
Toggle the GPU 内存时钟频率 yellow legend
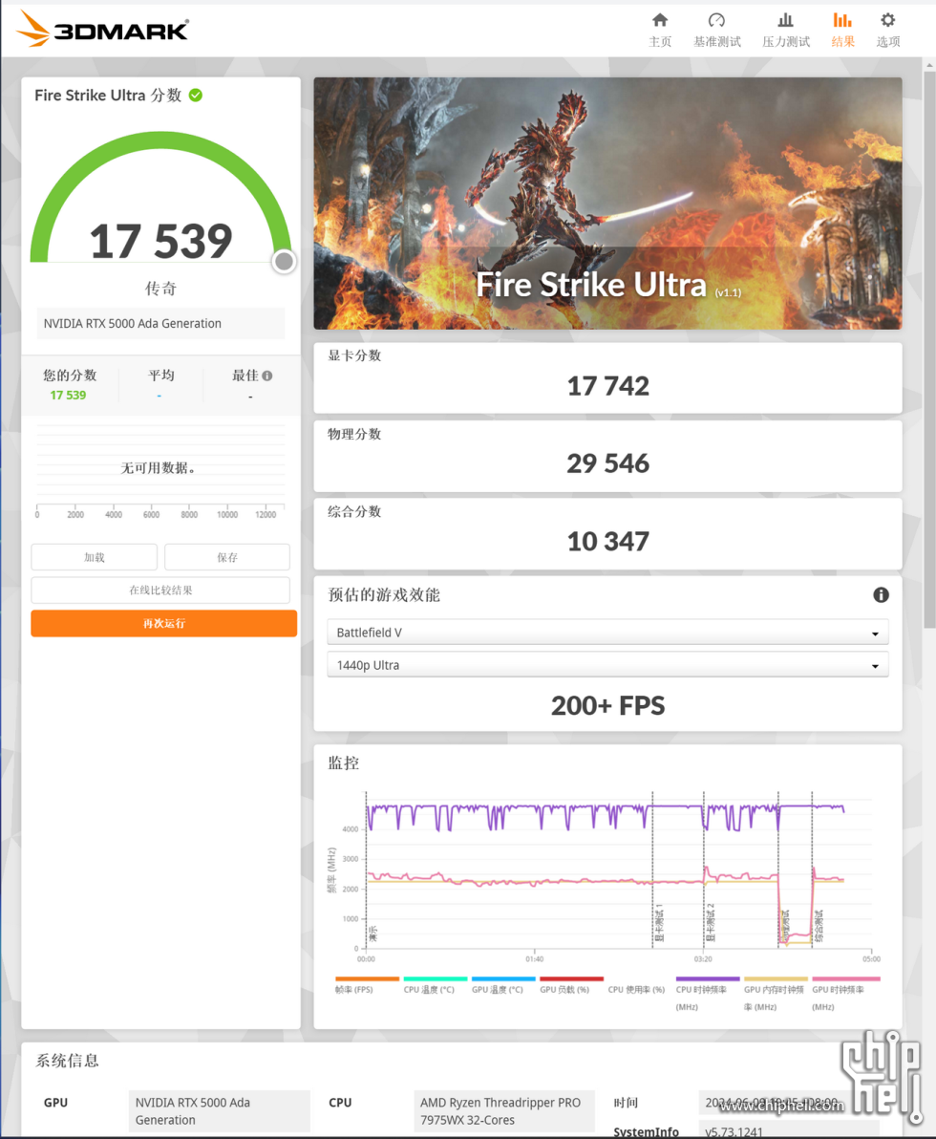point(776,994)
